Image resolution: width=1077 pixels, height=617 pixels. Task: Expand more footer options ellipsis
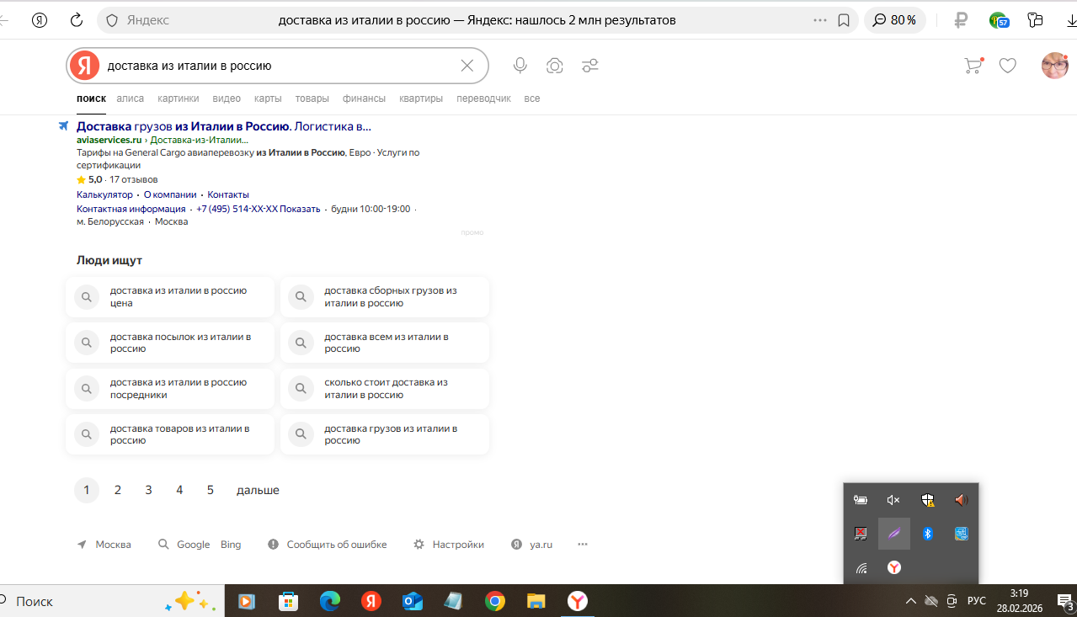[583, 545]
